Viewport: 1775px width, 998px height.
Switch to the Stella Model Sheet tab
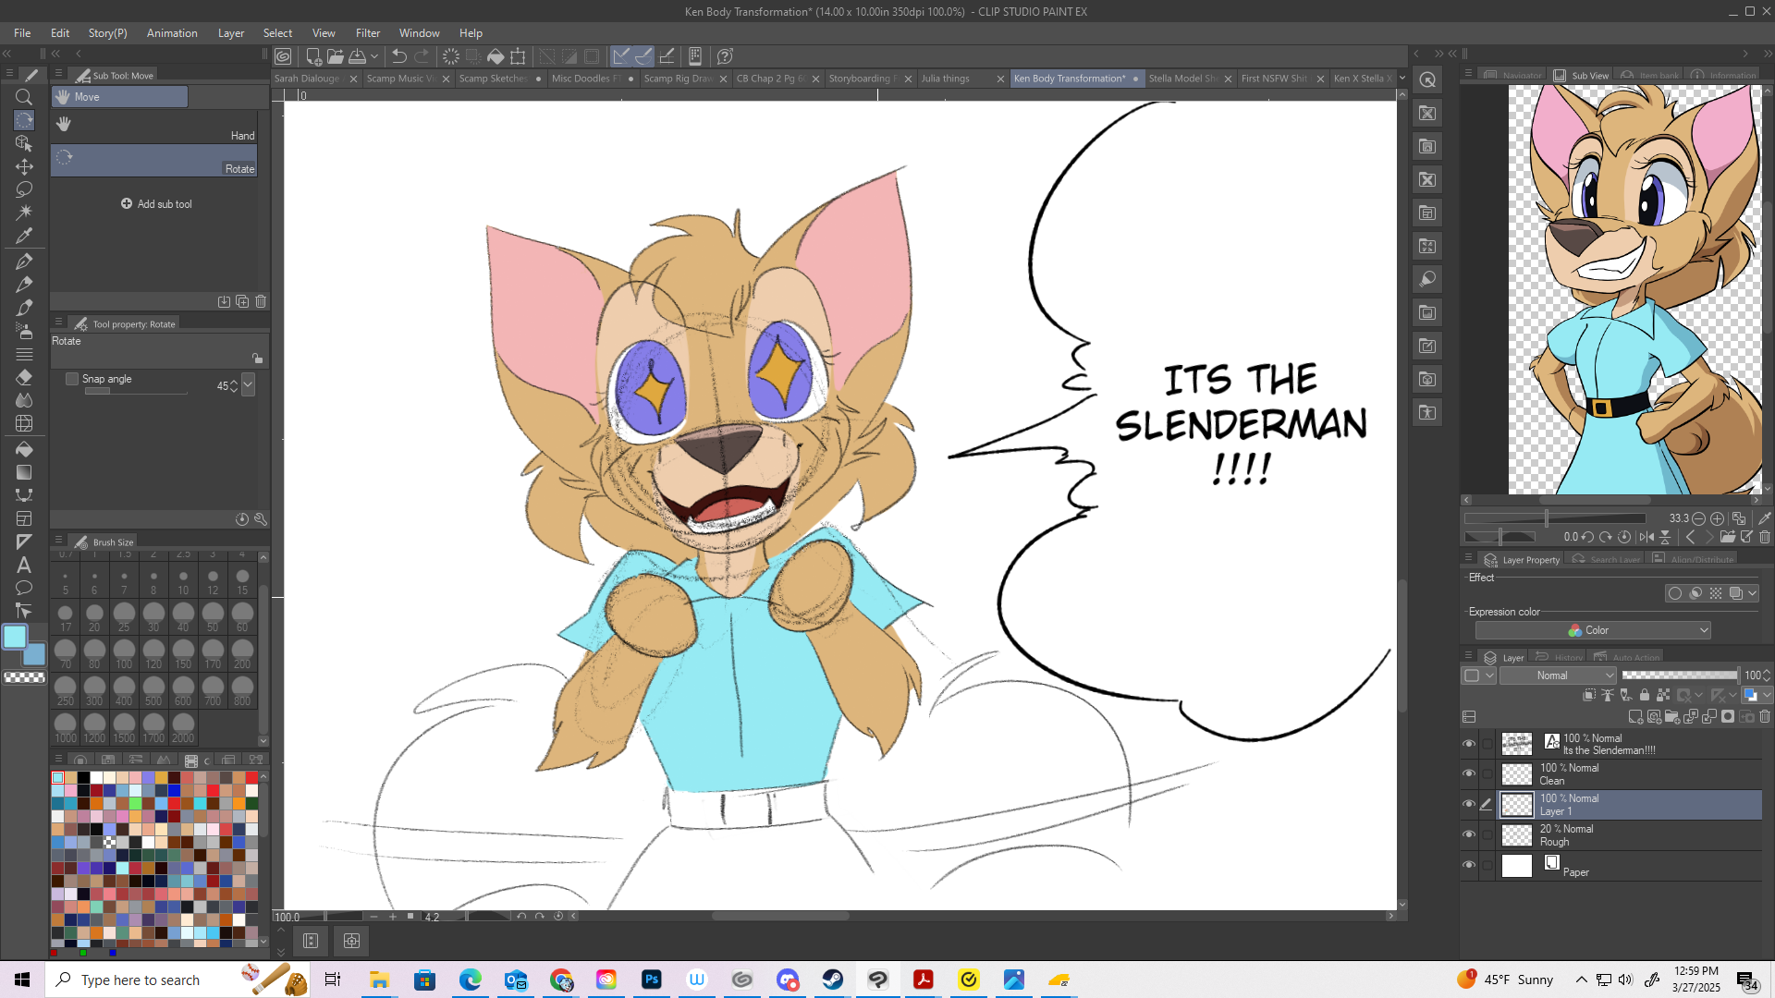1182,79
